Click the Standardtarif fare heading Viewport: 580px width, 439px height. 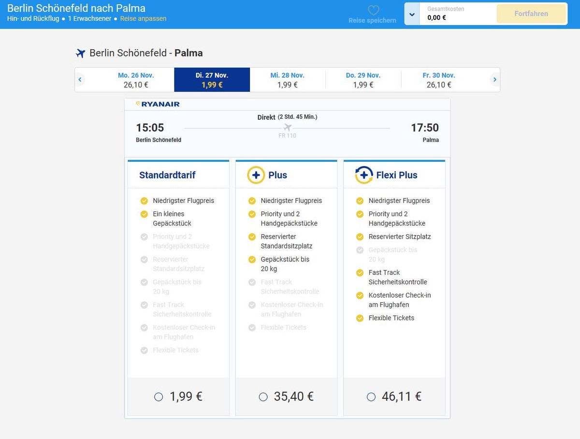(x=167, y=175)
